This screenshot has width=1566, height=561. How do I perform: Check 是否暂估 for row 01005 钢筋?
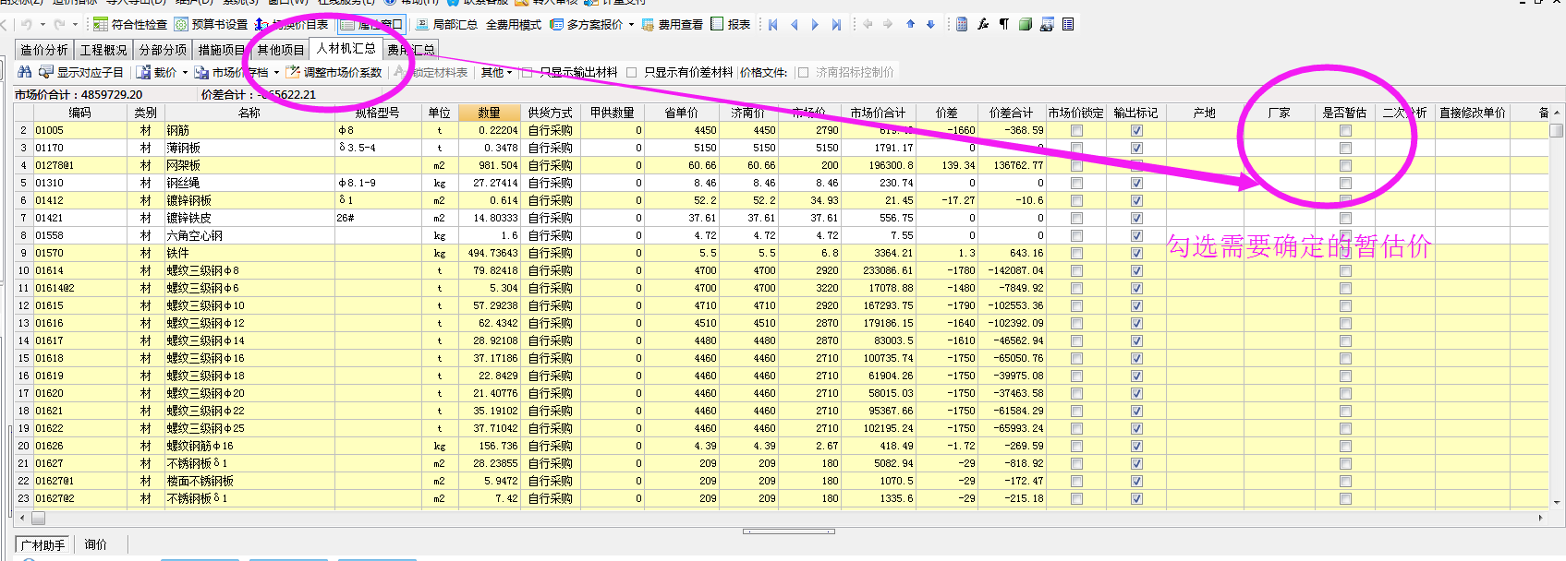click(1345, 131)
